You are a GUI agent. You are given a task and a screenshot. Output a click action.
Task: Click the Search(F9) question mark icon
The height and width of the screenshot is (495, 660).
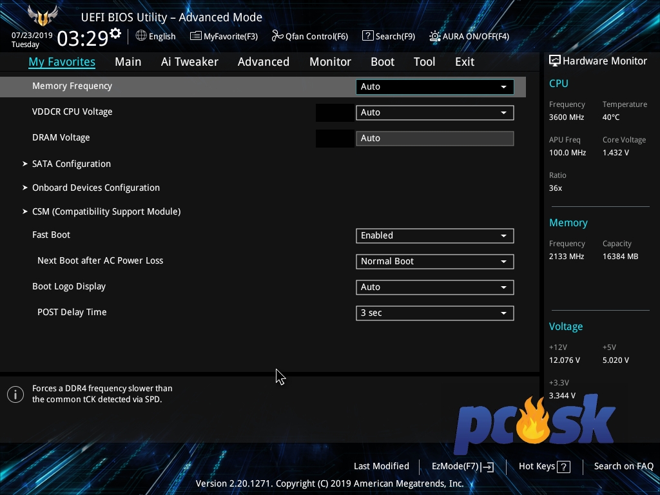coord(367,36)
